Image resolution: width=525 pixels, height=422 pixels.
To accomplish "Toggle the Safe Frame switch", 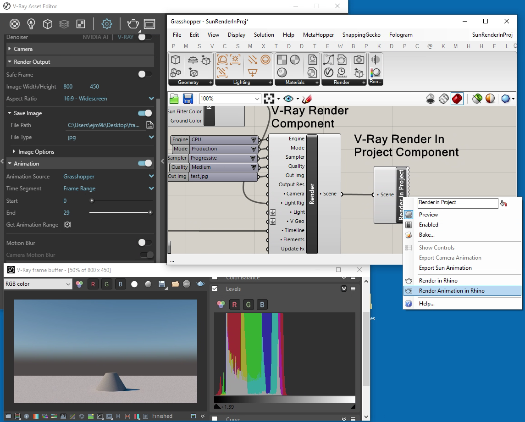I will pyautogui.click(x=144, y=74).
